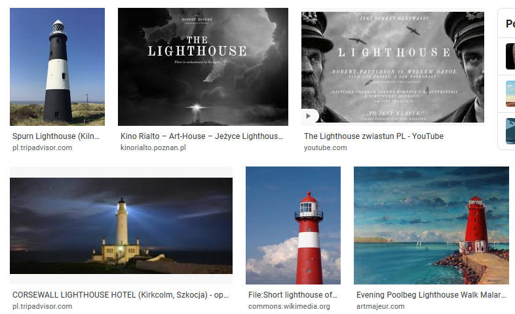Visit pl.tripadvisor.com link under Corsewall Lighthouse
The height and width of the screenshot is (314, 515).
point(42,306)
